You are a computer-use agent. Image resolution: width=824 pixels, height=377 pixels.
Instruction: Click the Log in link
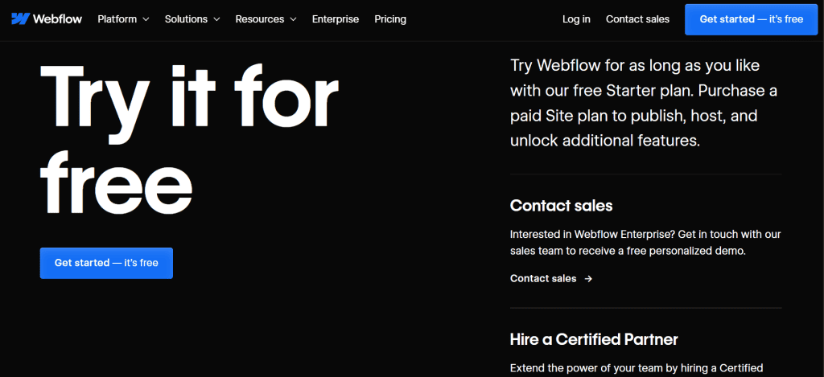point(576,19)
